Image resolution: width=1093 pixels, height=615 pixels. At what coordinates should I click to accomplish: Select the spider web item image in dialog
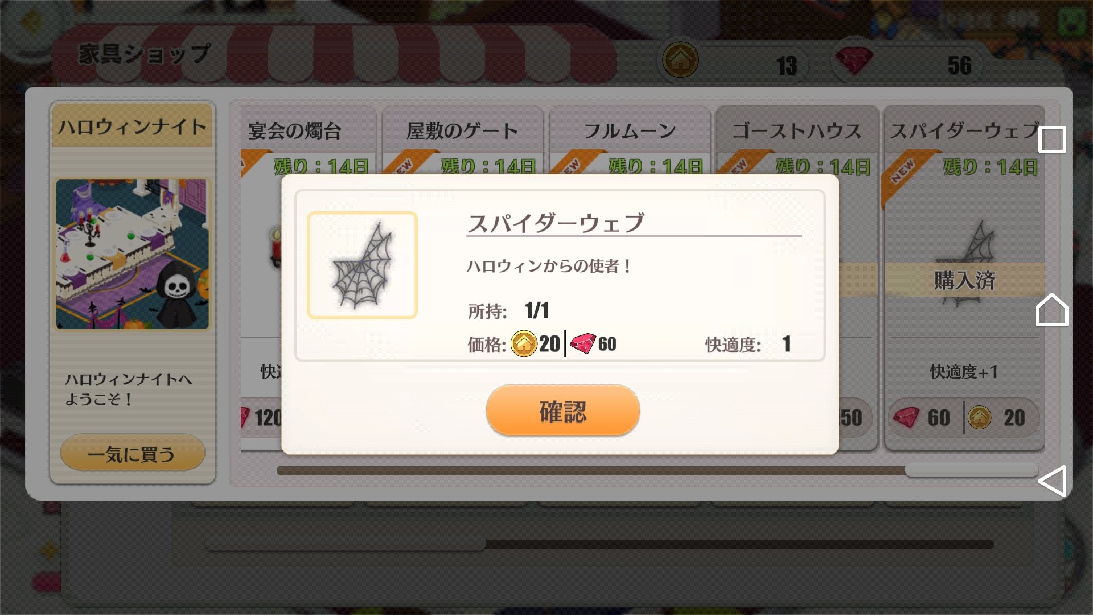[362, 265]
